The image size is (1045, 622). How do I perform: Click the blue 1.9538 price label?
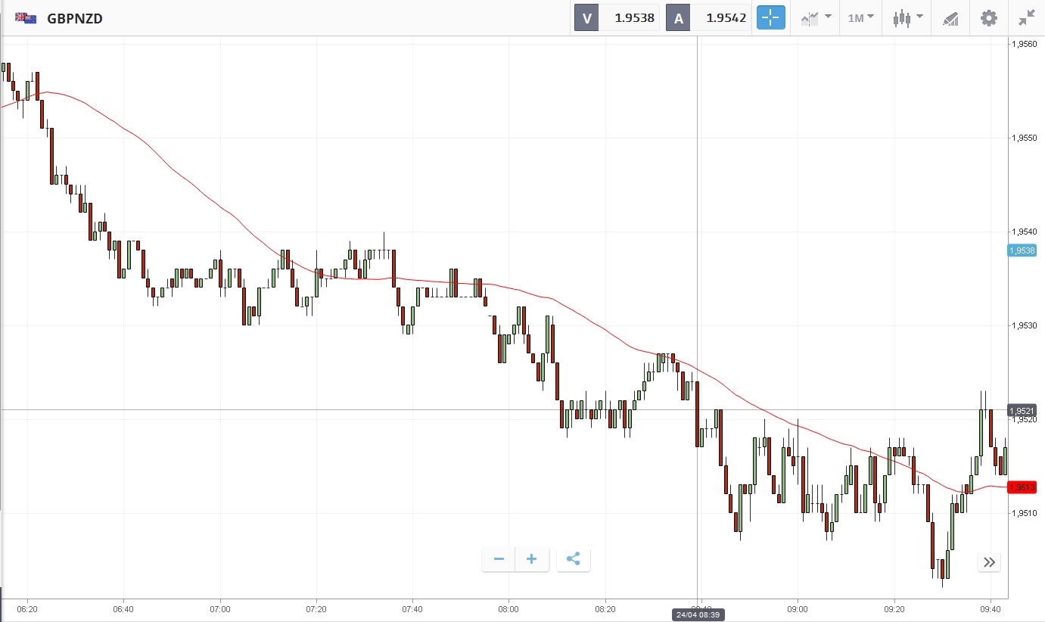coord(1022,250)
